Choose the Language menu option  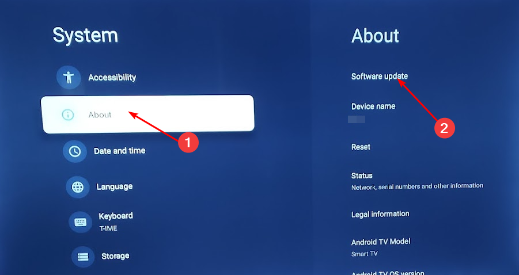point(115,187)
